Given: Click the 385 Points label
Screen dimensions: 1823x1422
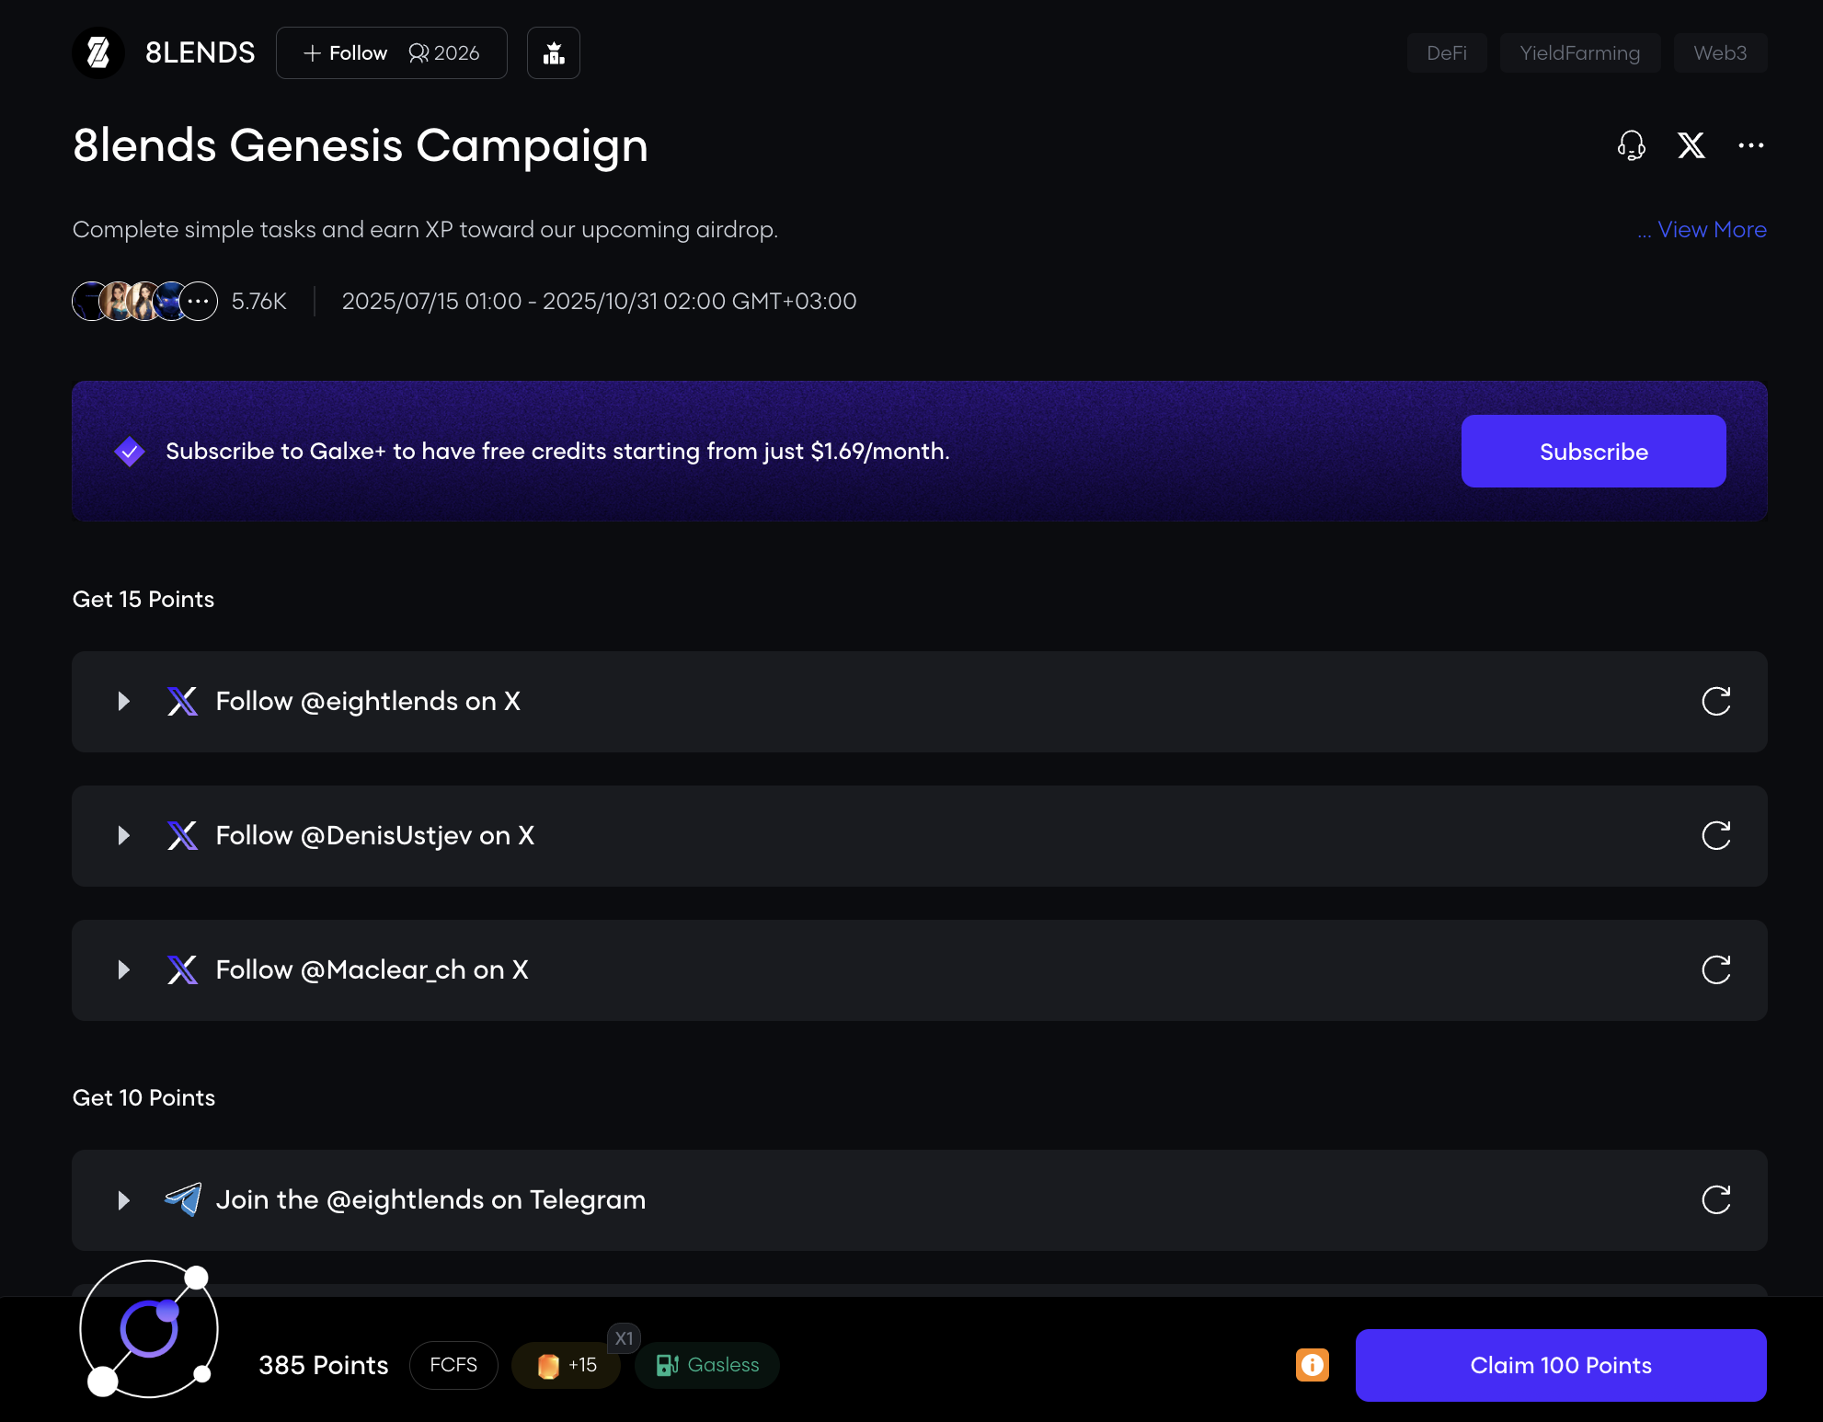Looking at the screenshot, I should click(324, 1365).
